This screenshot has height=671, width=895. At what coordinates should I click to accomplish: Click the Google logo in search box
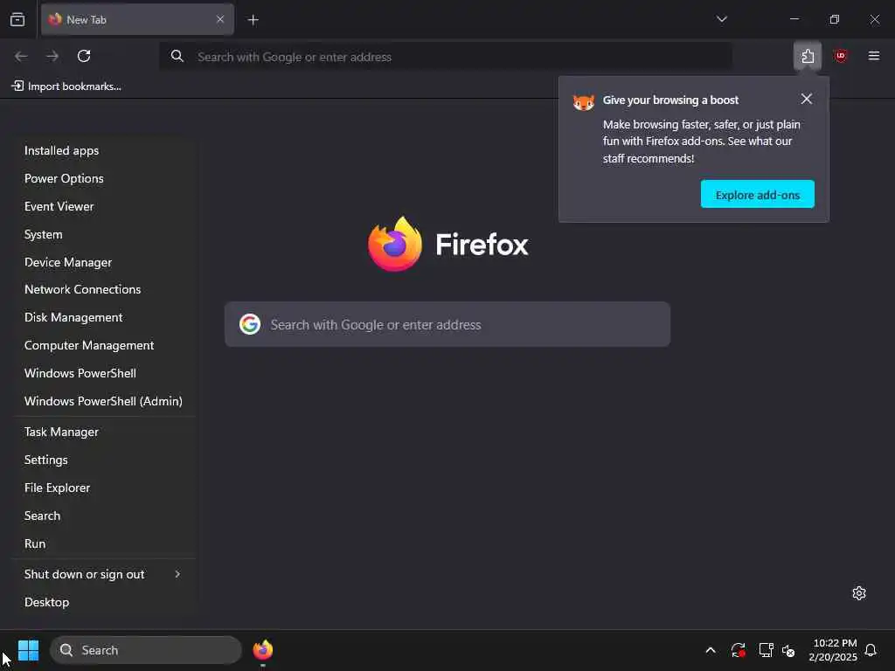(x=250, y=324)
